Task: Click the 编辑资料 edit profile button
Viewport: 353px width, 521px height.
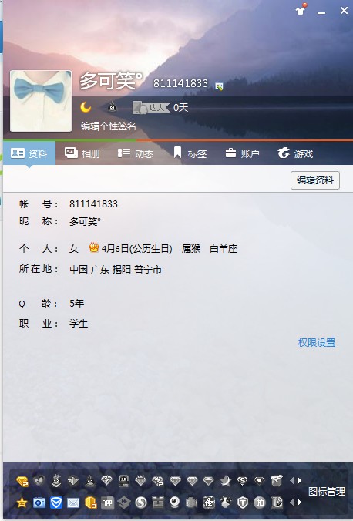Action: point(315,180)
